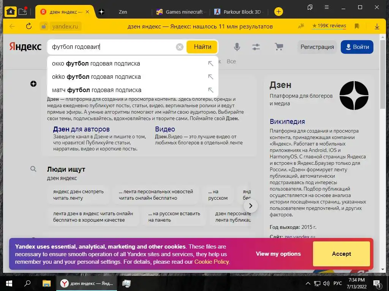Click the Регистрация button
The width and height of the screenshot is (389, 291).
coord(317,47)
